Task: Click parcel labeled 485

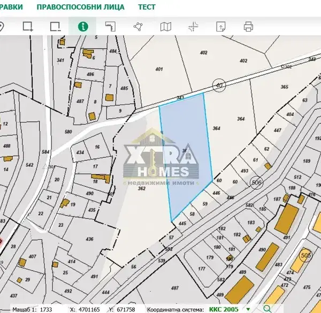Action: [x=124, y=88]
